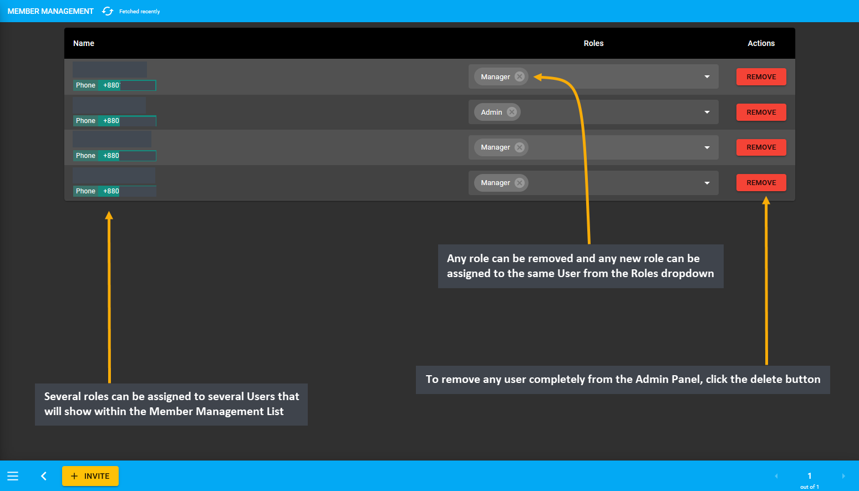Refresh the member list with the sync icon
The image size is (859, 491).
tap(108, 11)
